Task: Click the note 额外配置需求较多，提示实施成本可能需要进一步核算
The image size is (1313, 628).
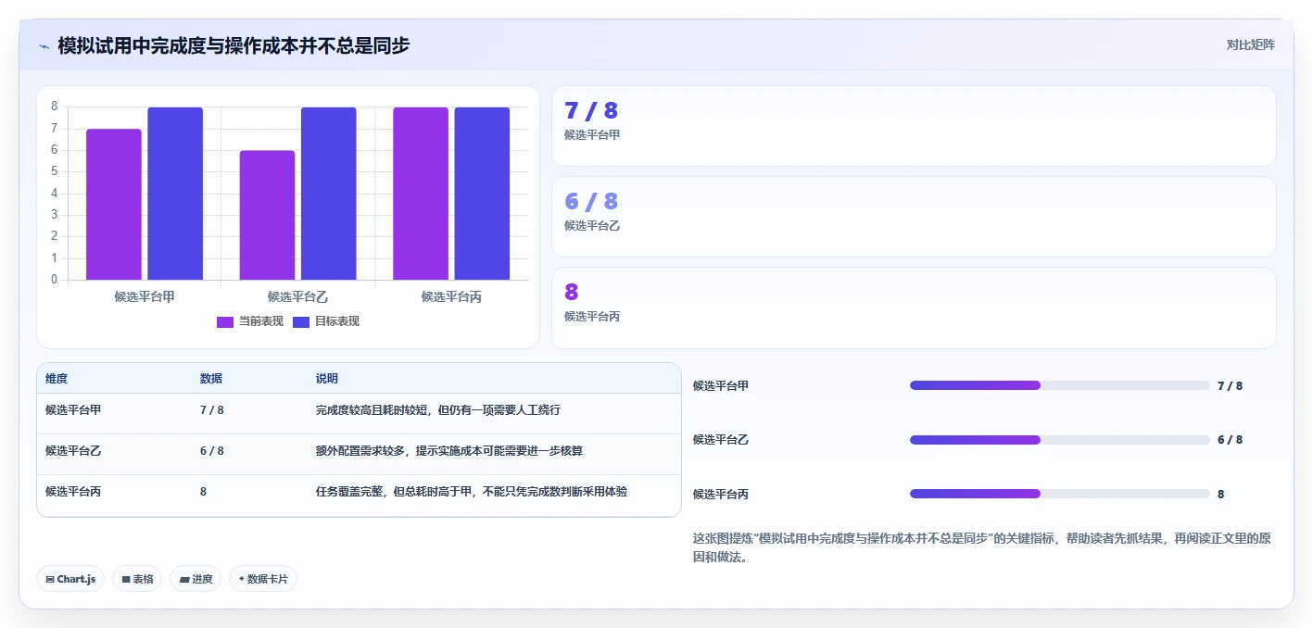Action: (449, 451)
